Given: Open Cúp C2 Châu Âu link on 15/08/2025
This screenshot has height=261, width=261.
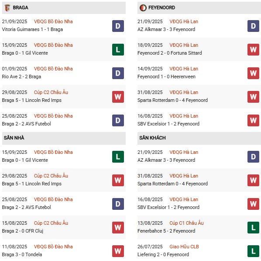Looking at the screenshot, I should click(51, 223).
